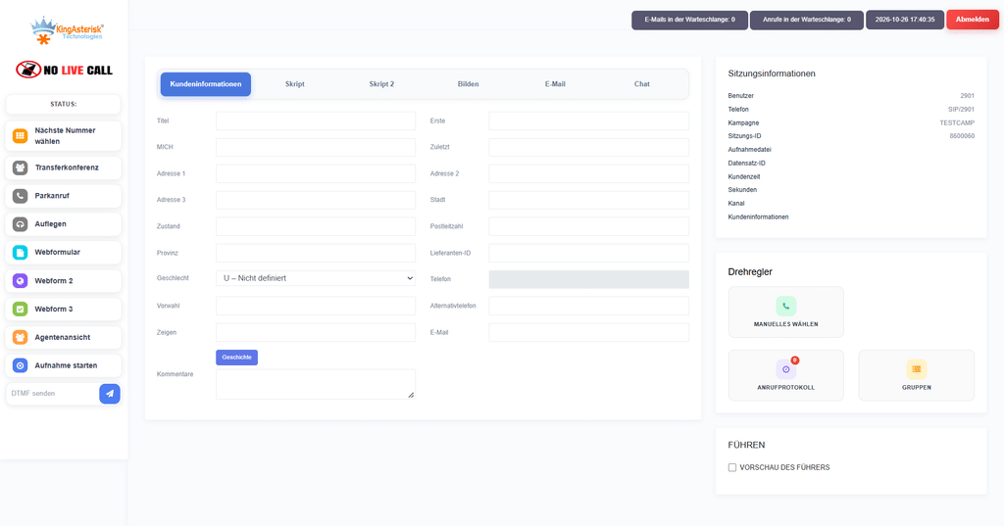Switch to the Chat tab
Viewport: 1004px width, 526px height.
[641, 84]
